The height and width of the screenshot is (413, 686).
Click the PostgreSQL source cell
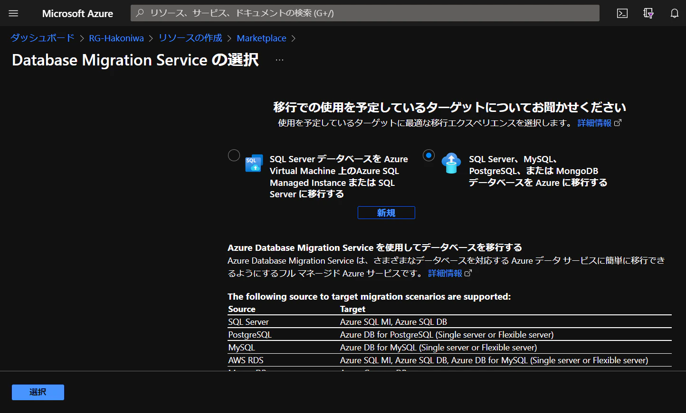pyautogui.click(x=250, y=334)
